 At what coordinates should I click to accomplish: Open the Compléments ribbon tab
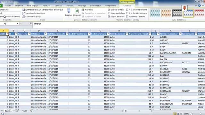pos(111,6)
